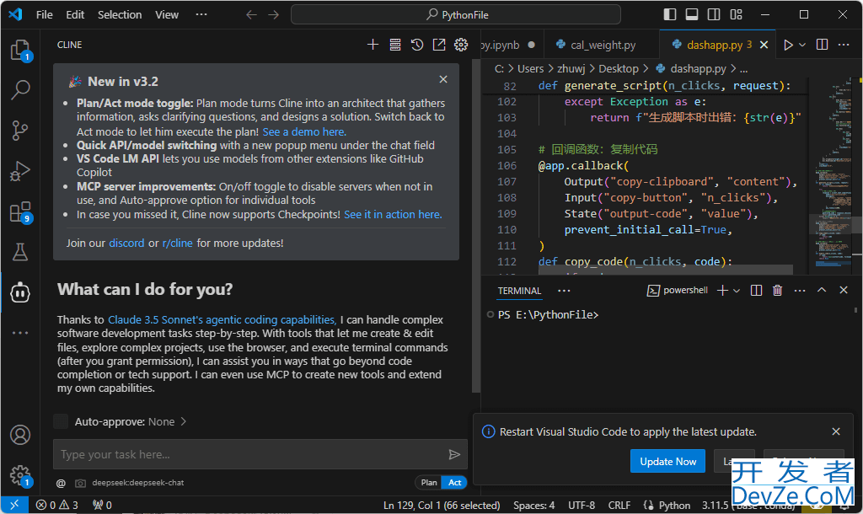Navigate back with the left arrow
Screen dimensions: 863x514
click(x=251, y=15)
